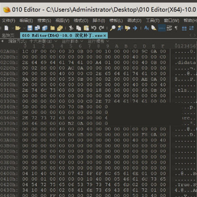Select byte A4 in row 02C0h
Image resolution: width=197 pixels, height=197 pixels.
[x=98, y=62]
